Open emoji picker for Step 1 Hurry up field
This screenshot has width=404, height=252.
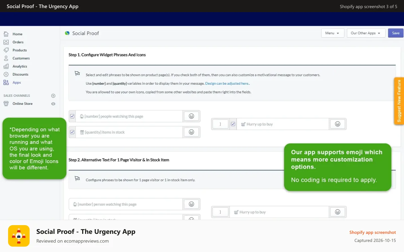337,124
